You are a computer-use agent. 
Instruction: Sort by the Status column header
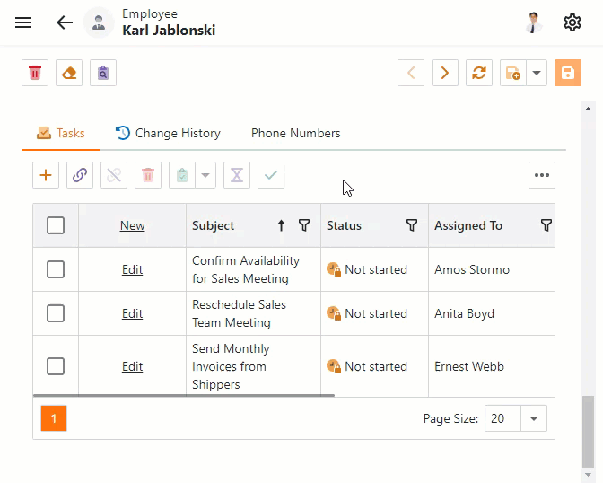pyautogui.click(x=344, y=225)
